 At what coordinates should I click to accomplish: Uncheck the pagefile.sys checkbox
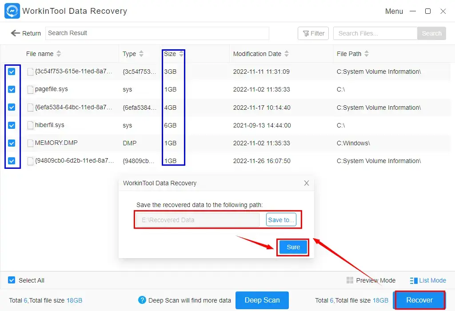click(x=12, y=89)
